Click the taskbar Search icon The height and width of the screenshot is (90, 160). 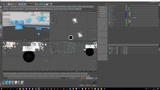[x=4, y=89]
